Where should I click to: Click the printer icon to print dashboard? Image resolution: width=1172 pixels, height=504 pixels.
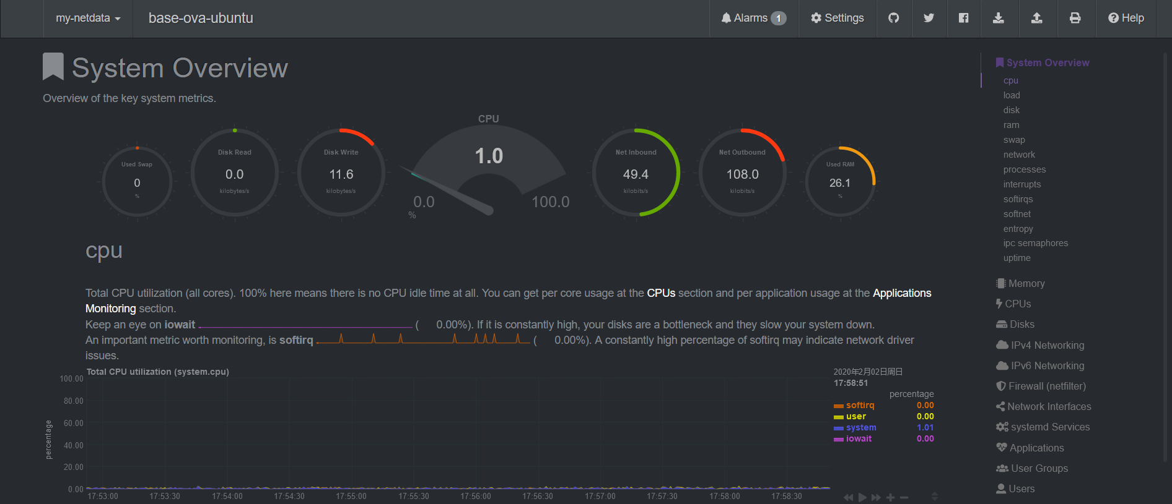1075,18
